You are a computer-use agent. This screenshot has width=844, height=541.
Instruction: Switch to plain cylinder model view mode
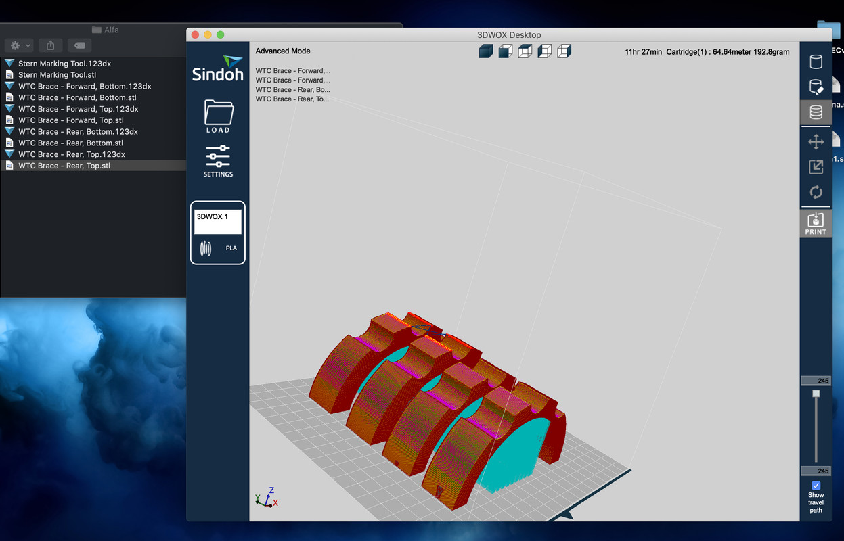tap(816, 62)
